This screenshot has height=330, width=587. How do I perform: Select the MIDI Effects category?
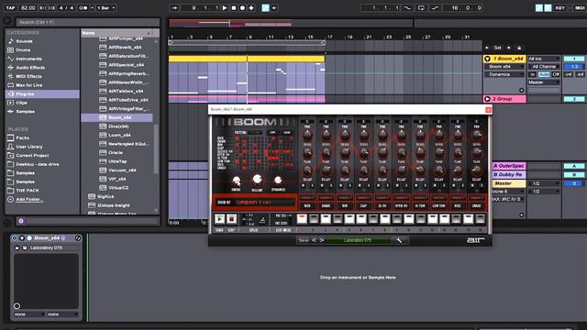pos(28,76)
